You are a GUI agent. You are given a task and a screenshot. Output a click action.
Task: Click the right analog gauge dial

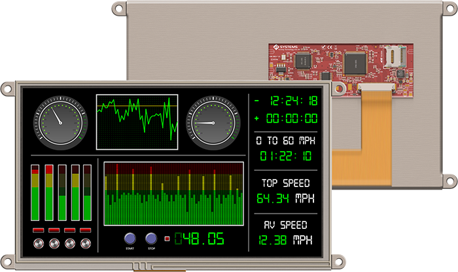pyautogui.click(x=213, y=122)
